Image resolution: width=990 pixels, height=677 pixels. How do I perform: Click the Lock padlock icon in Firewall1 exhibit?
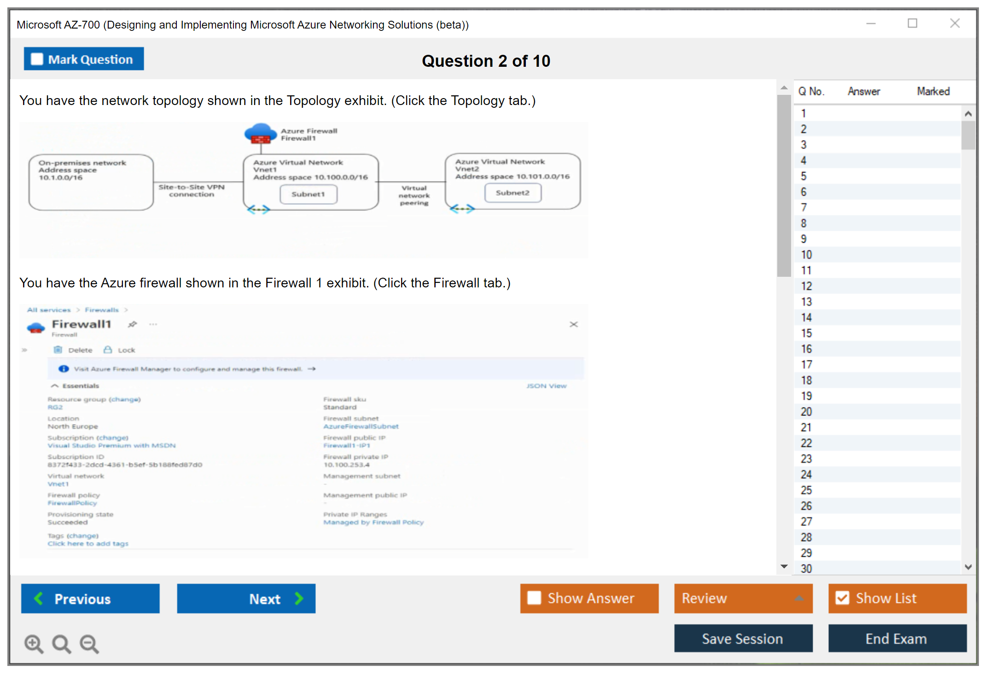(108, 350)
